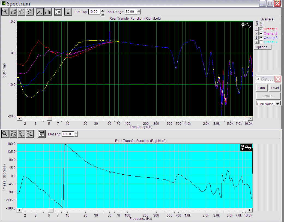
Task: Click Zoom Out 2X in phase toolbar
Action: pyautogui.click(x=22, y=134)
